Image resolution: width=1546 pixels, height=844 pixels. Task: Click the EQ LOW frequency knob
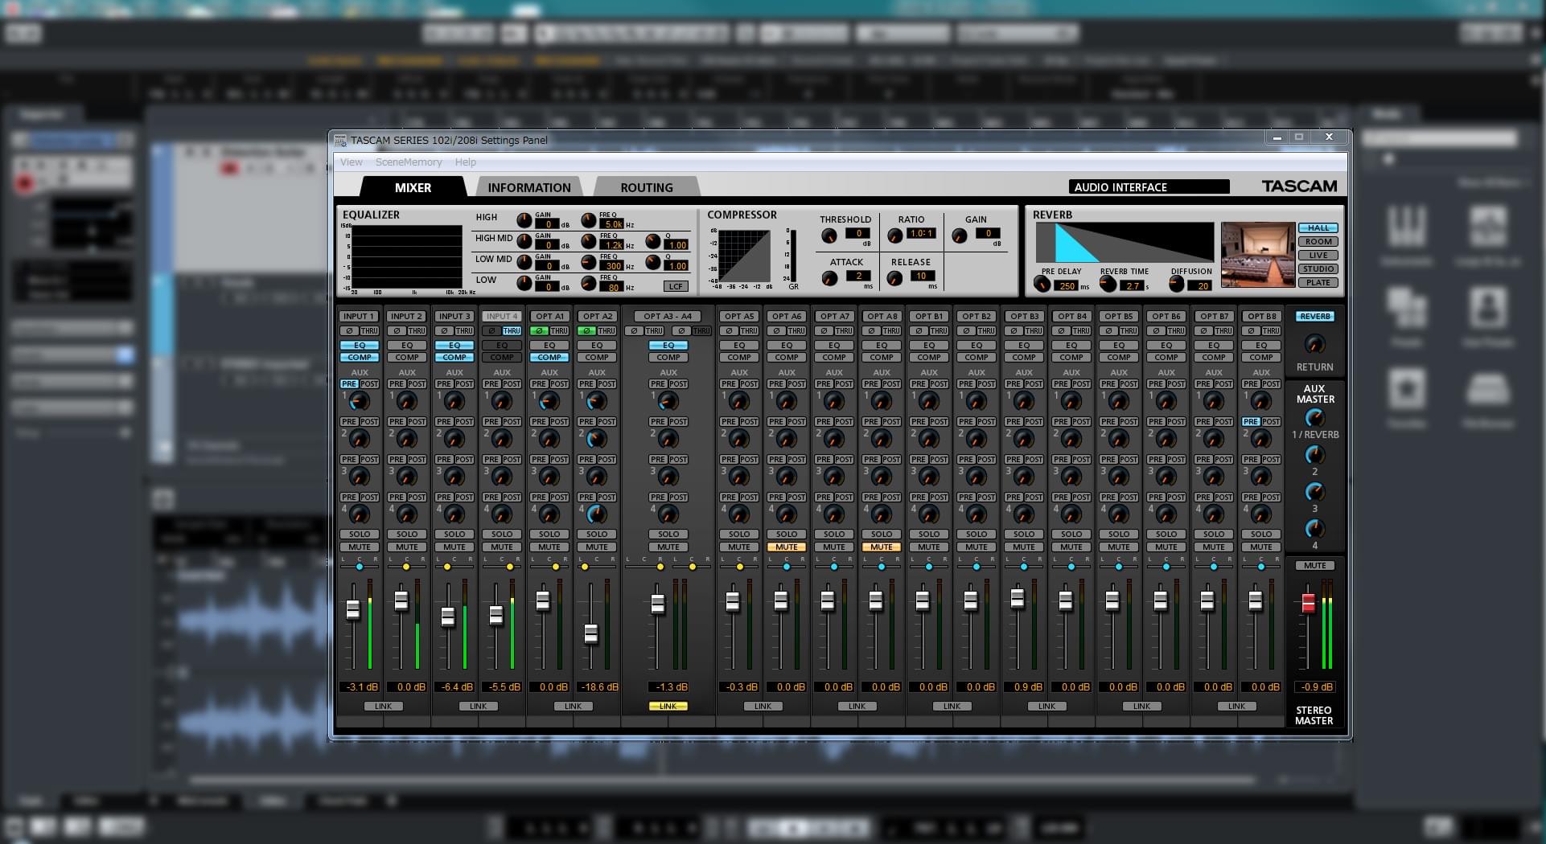coord(588,283)
